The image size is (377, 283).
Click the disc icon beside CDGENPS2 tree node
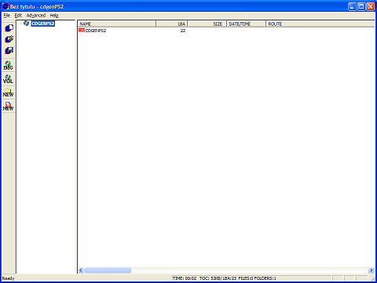(x=27, y=24)
